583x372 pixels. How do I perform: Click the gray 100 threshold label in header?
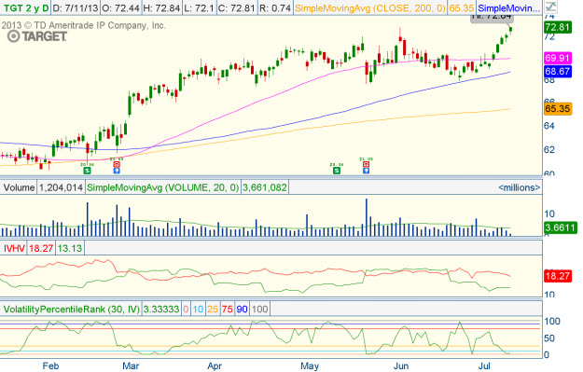point(259,309)
